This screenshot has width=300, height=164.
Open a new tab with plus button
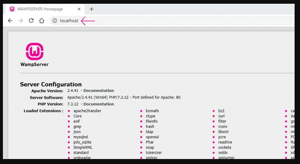[x=91, y=9]
